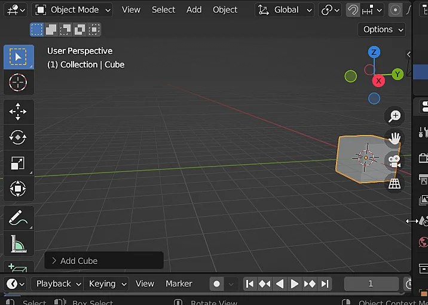
Task: Select the Rotate tool
Action: pyautogui.click(x=19, y=137)
